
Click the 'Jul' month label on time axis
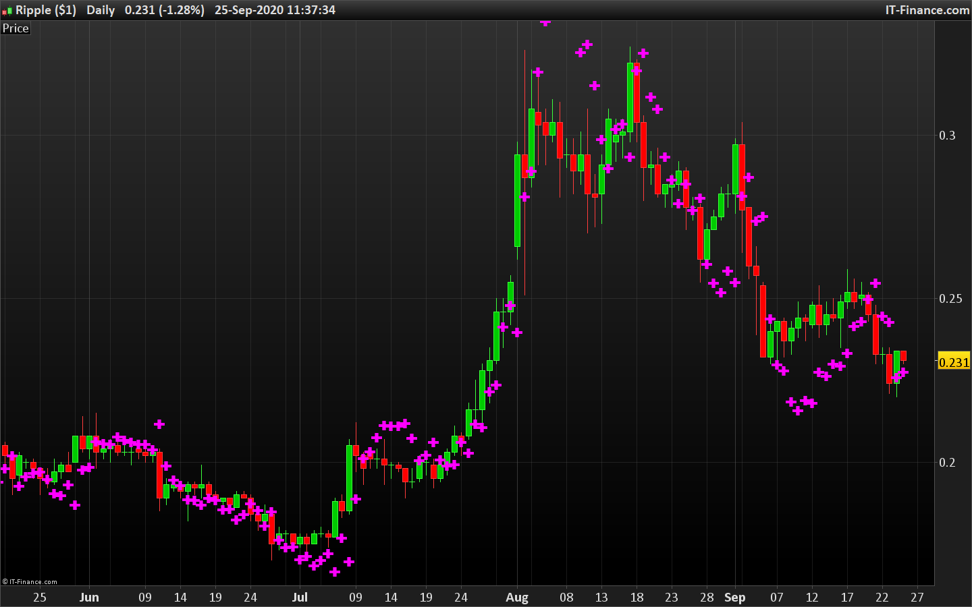click(x=300, y=598)
